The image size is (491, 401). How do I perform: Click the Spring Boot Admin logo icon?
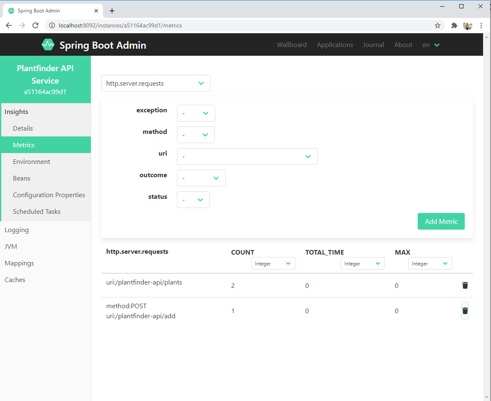click(x=47, y=44)
